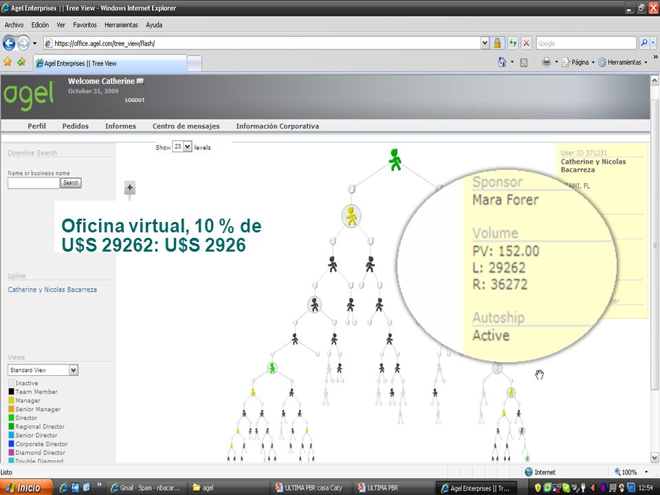This screenshot has width=660, height=495.
Task: Click the Senior Director blue swatch
Action: [x=12, y=435]
